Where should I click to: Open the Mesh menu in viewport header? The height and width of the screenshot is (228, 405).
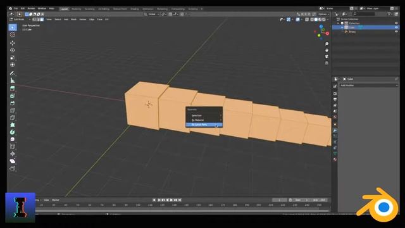pyautogui.click(x=73, y=20)
